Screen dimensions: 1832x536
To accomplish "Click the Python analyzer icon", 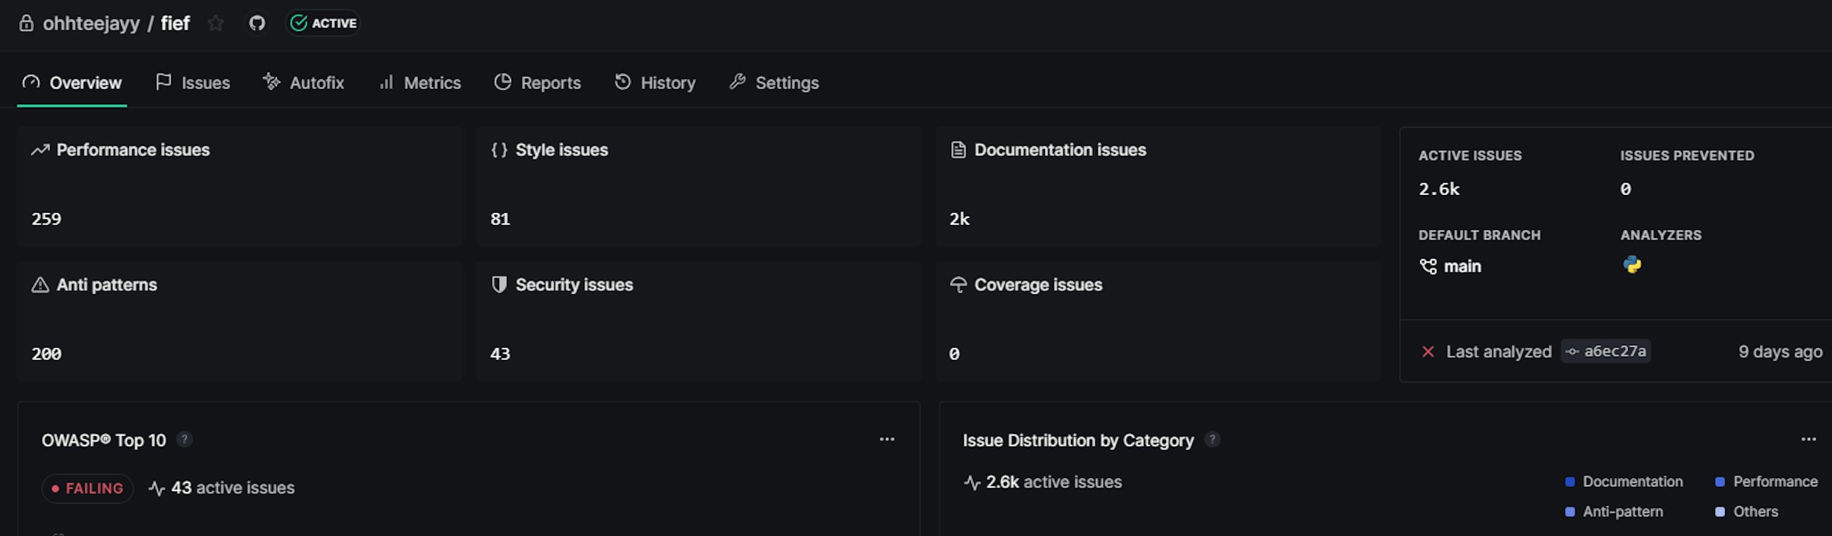I will point(1632,265).
